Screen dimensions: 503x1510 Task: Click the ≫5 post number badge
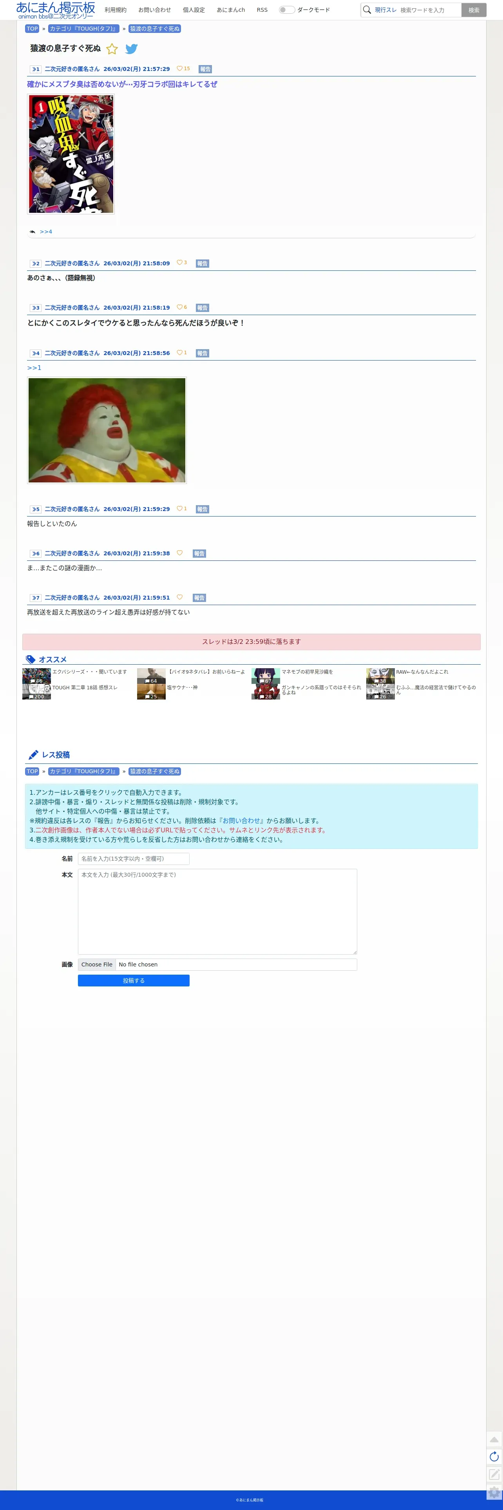coord(36,509)
